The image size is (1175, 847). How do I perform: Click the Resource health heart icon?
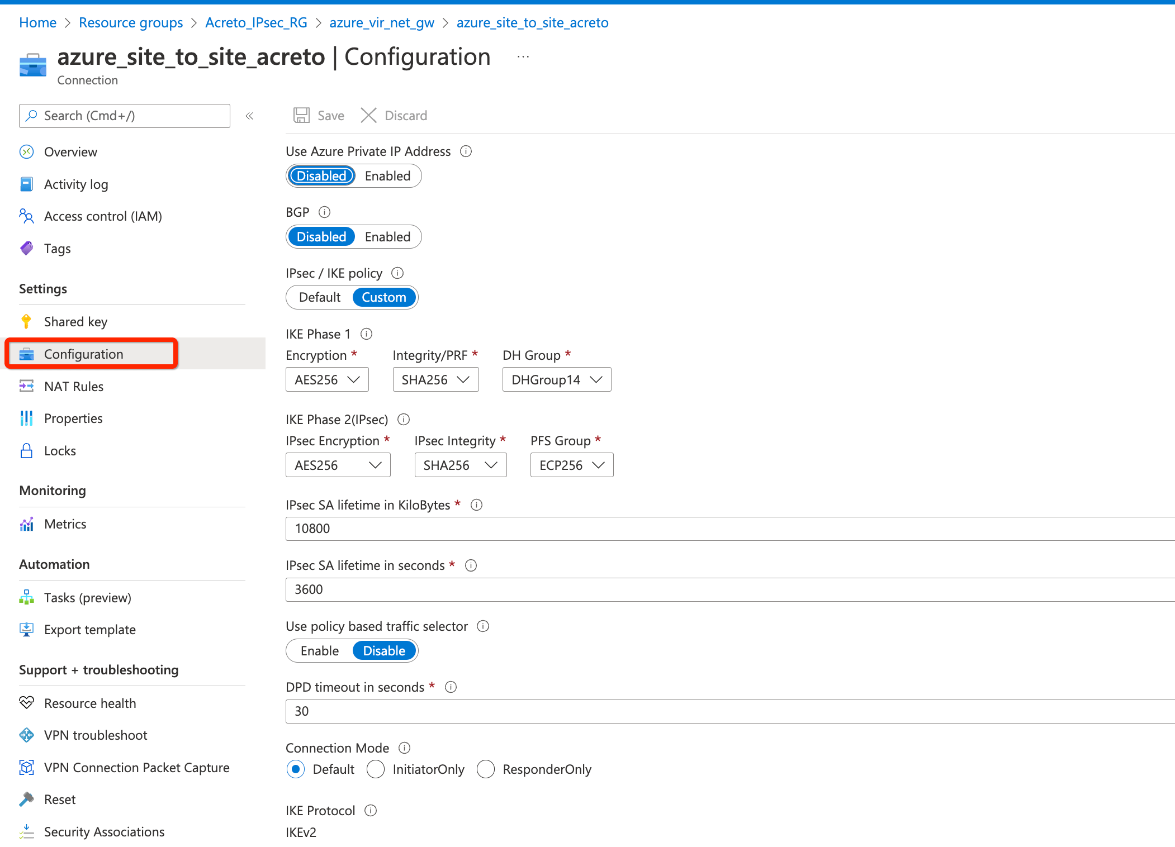click(26, 703)
